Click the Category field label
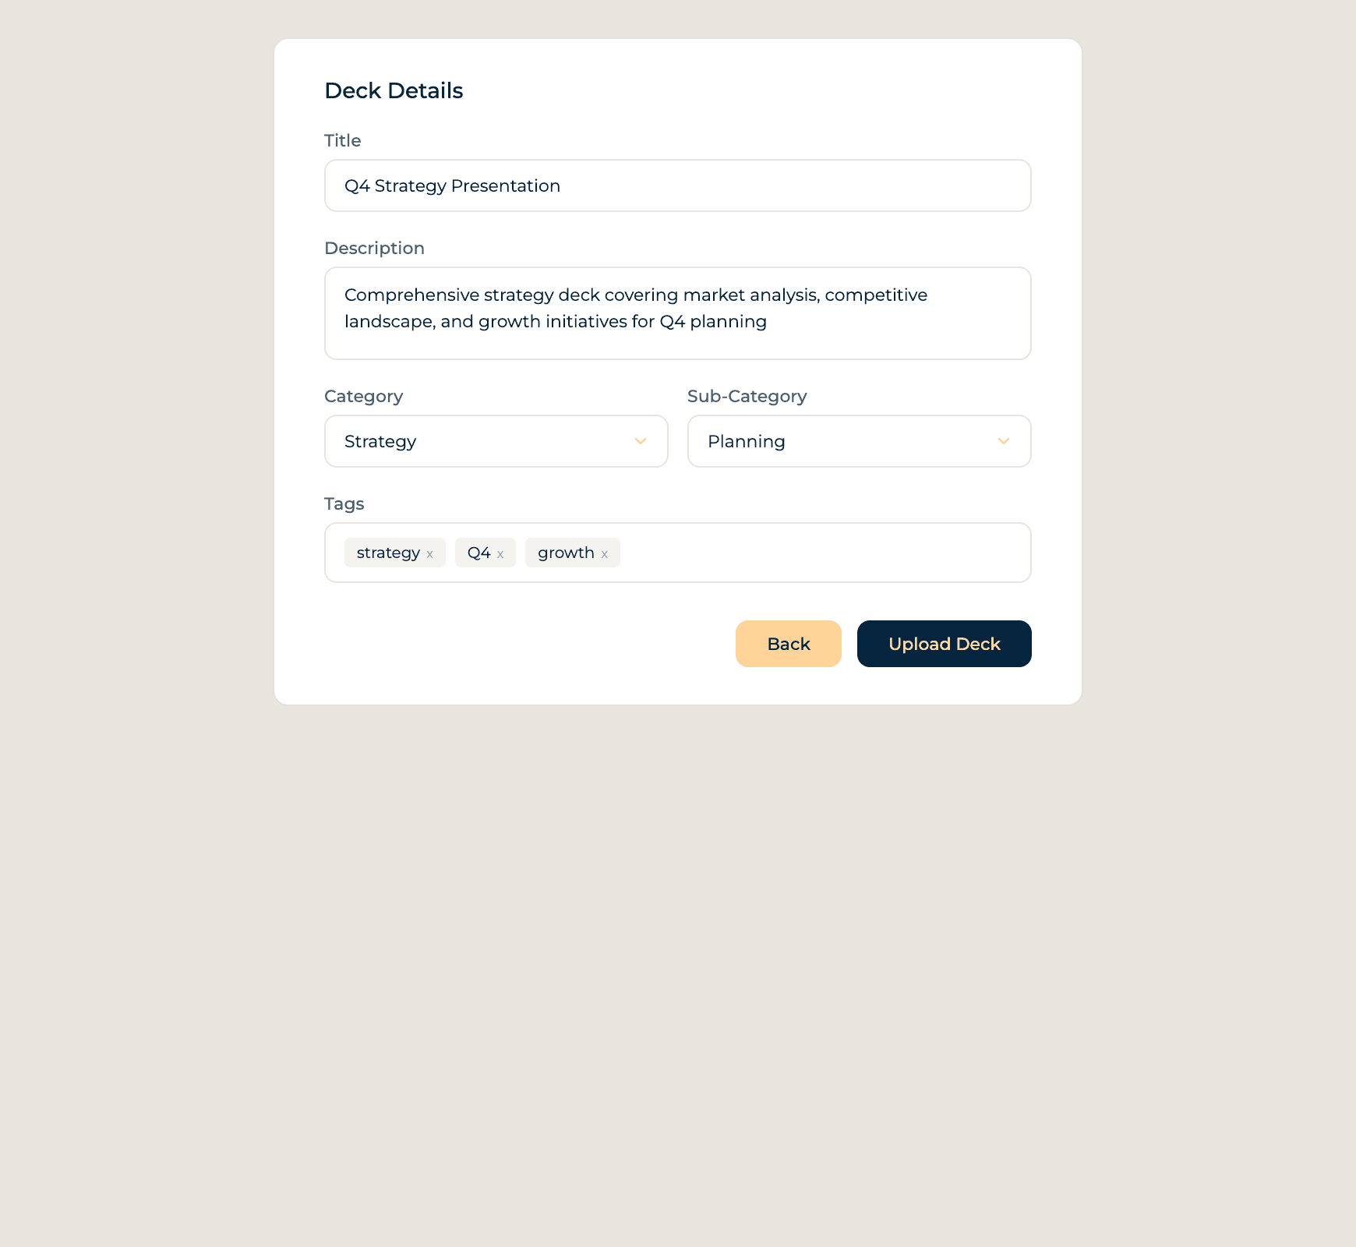 [363, 396]
